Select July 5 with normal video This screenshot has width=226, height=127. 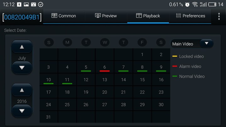click(x=86, y=67)
